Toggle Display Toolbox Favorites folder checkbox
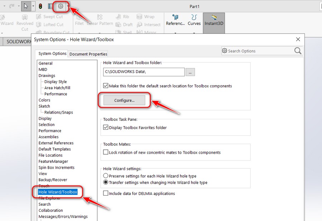This screenshot has width=322, height=221. tap(106, 127)
